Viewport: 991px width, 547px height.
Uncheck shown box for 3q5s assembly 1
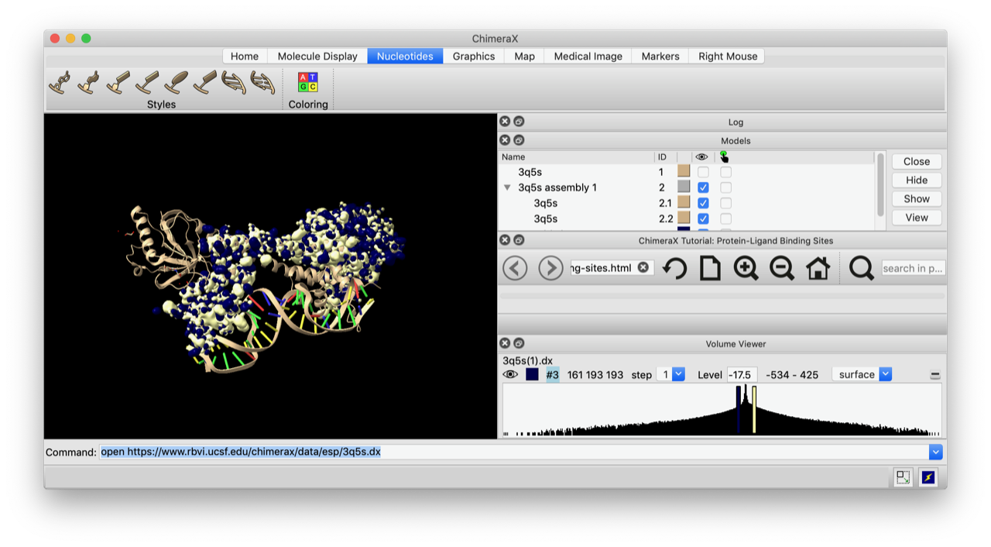tap(703, 187)
